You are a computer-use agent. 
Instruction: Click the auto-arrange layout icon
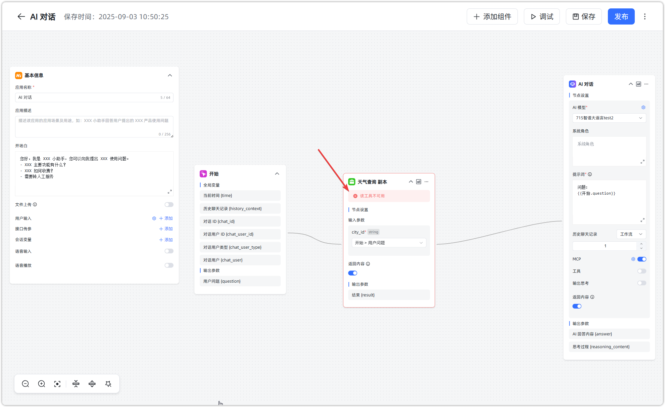(x=108, y=384)
